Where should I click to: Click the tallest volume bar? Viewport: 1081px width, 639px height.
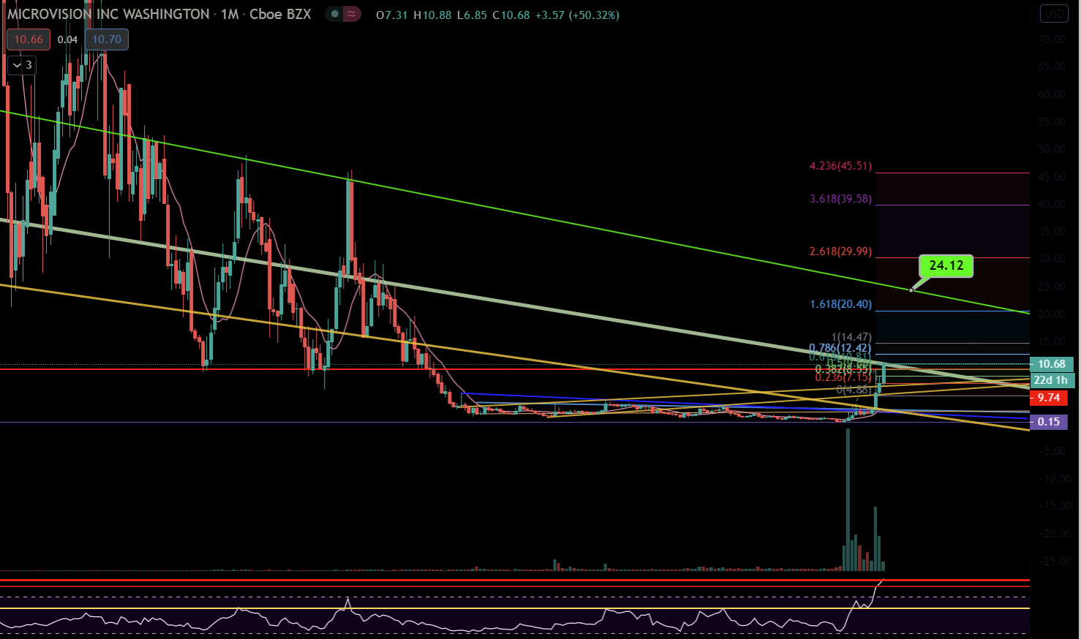click(848, 499)
